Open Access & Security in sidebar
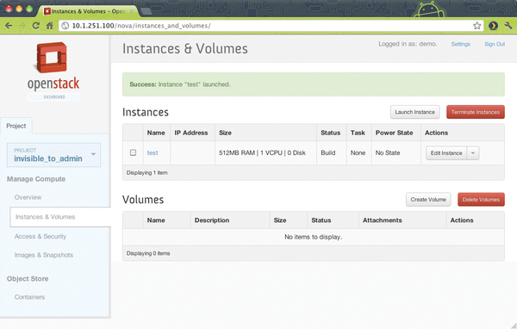 tap(40, 236)
